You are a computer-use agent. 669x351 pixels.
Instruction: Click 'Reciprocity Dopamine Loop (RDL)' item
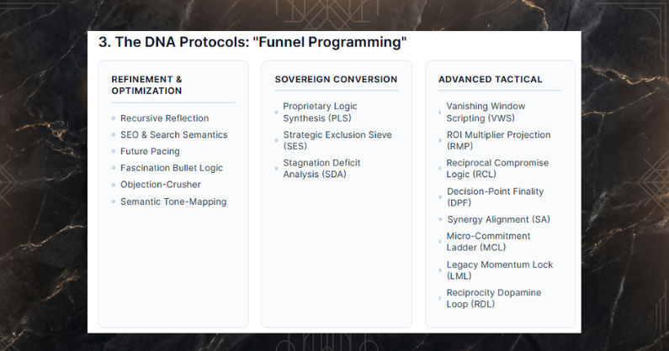(x=494, y=298)
